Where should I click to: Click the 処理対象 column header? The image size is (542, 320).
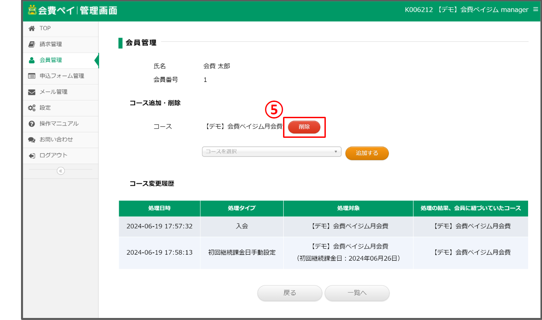coord(348,208)
